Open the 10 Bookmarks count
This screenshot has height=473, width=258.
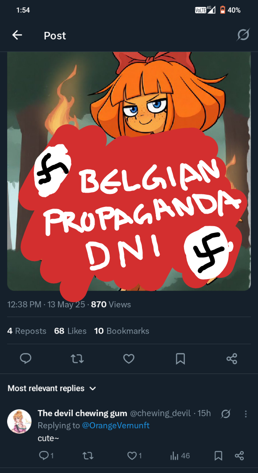[122, 331]
